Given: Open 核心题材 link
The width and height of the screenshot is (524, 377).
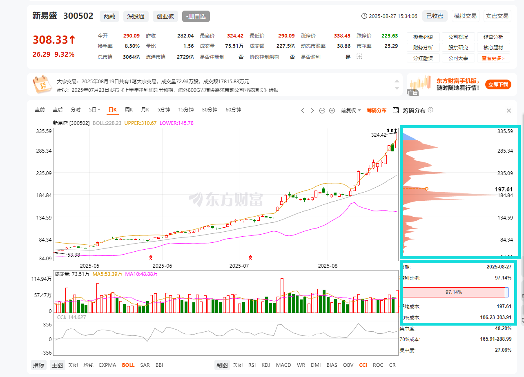Looking at the screenshot, I should pyautogui.click(x=493, y=47).
